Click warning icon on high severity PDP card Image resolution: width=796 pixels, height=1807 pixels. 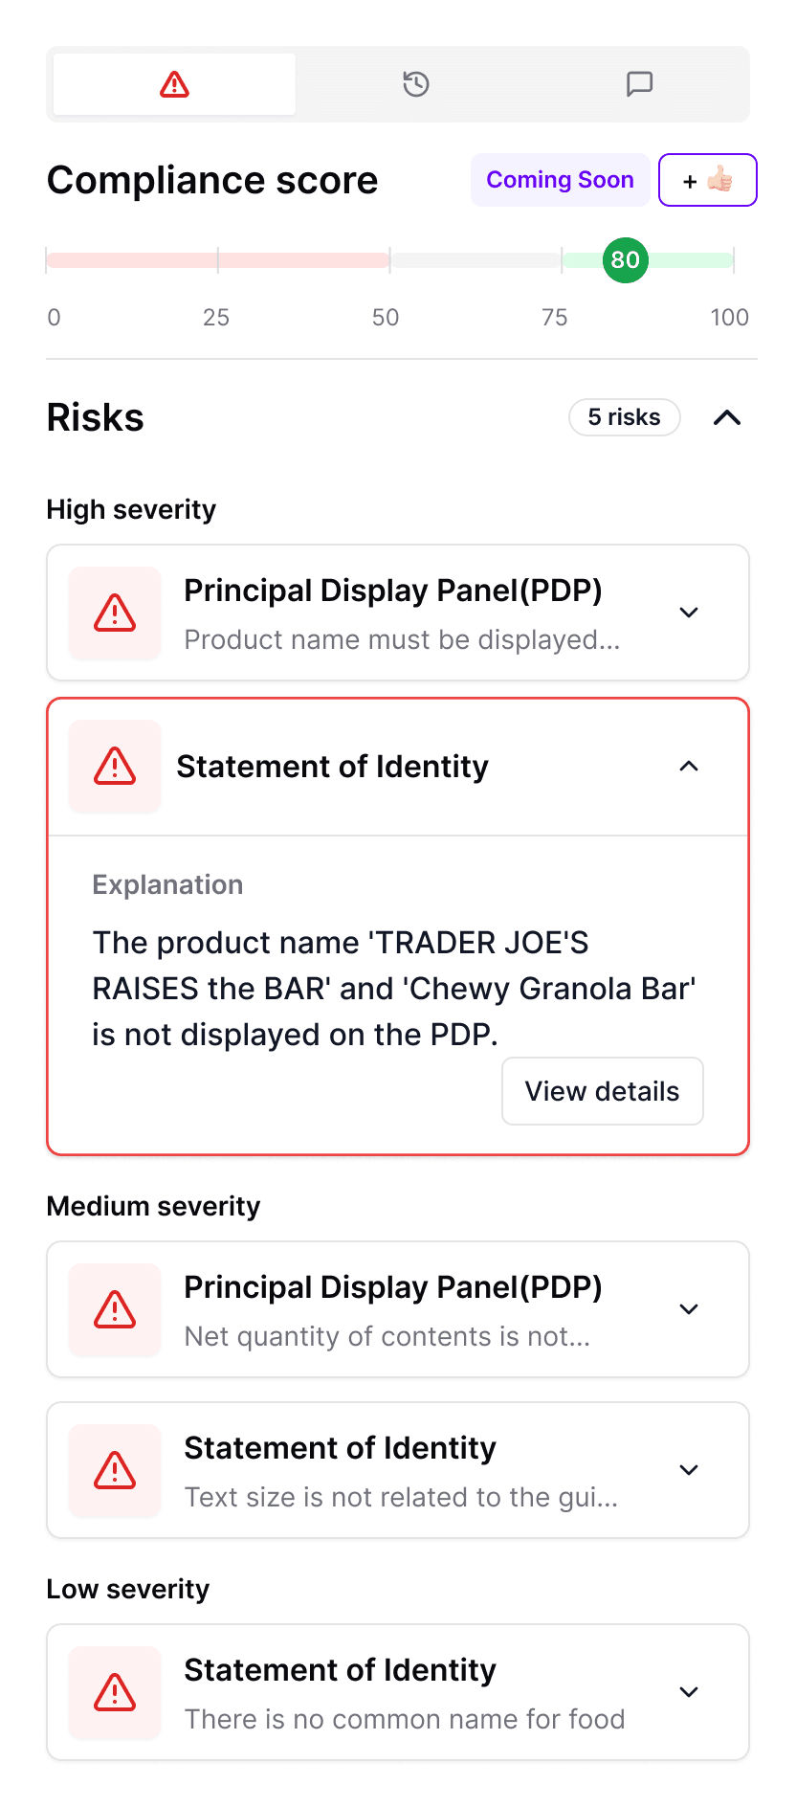(115, 613)
